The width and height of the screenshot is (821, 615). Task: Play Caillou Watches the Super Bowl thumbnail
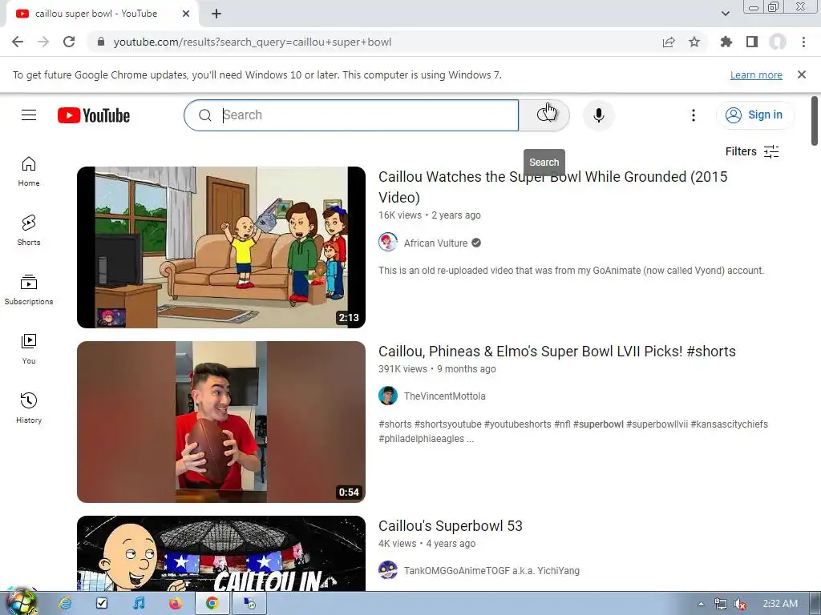(x=221, y=247)
